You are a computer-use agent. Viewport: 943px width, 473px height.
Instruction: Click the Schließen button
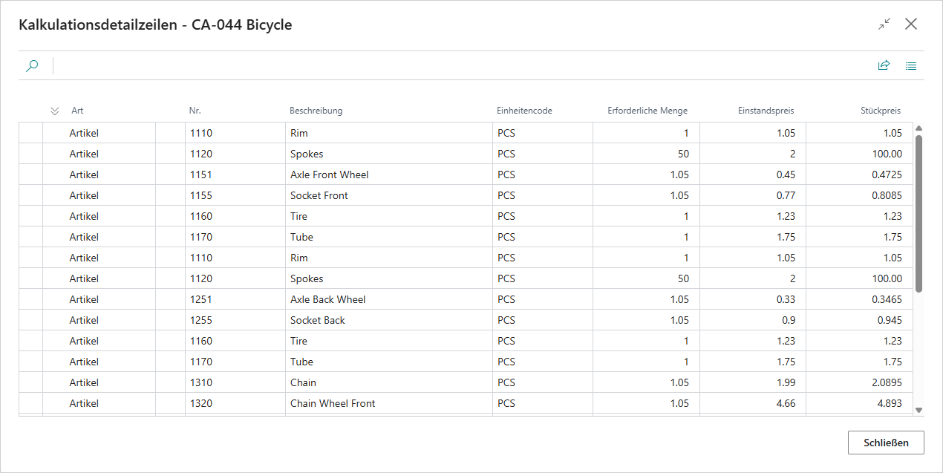pyautogui.click(x=886, y=443)
